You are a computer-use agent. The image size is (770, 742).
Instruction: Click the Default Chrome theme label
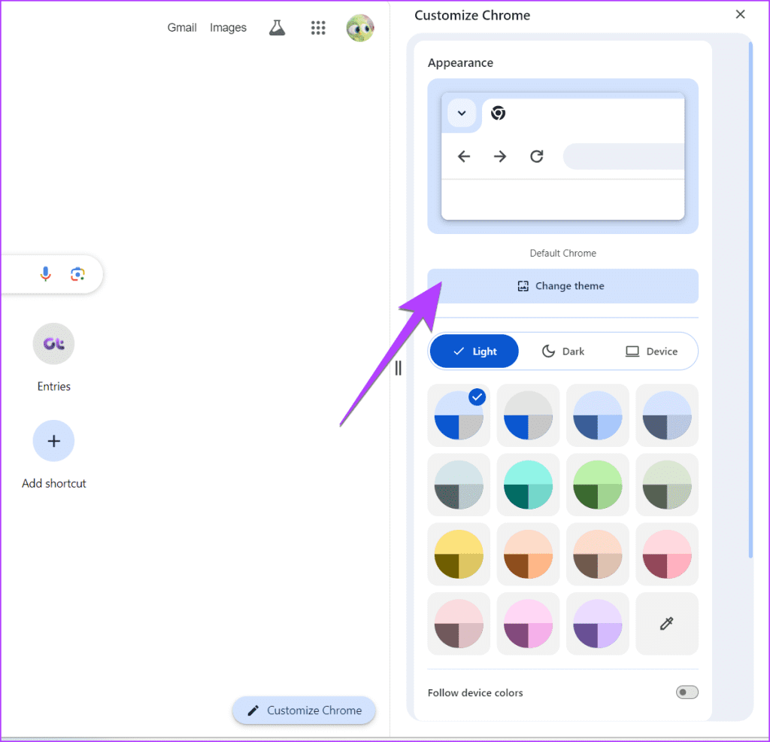[x=562, y=253]
